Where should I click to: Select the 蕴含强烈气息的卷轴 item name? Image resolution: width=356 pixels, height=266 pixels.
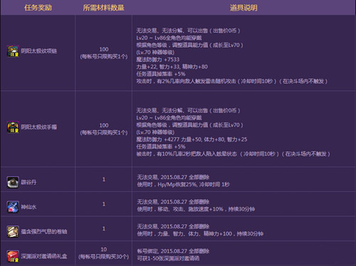click(44, 232)
